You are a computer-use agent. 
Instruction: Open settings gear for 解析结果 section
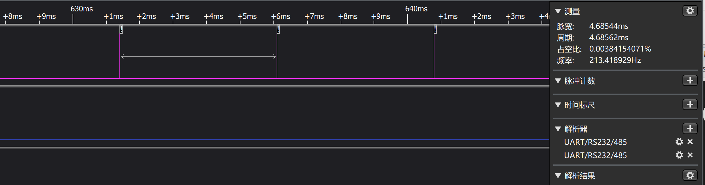tap(690, 176)
